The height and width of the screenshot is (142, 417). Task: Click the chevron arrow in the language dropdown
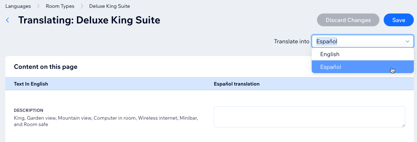point(407,42)
